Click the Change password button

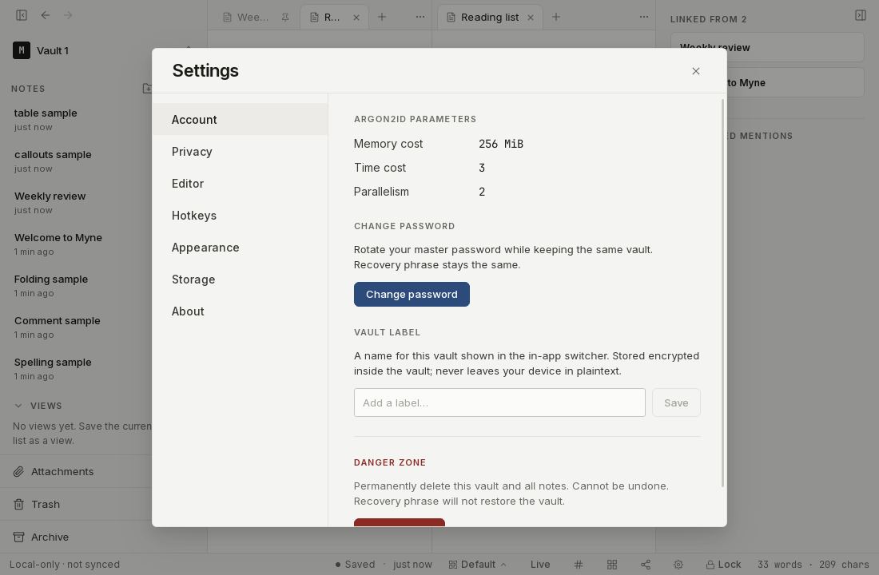[x=412, y=294]
